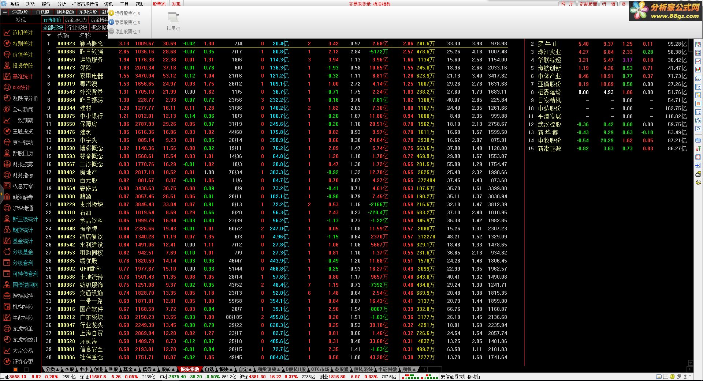Open 基准统计 sidebar entry
This screenshot has width=703, height=381.
18,76
